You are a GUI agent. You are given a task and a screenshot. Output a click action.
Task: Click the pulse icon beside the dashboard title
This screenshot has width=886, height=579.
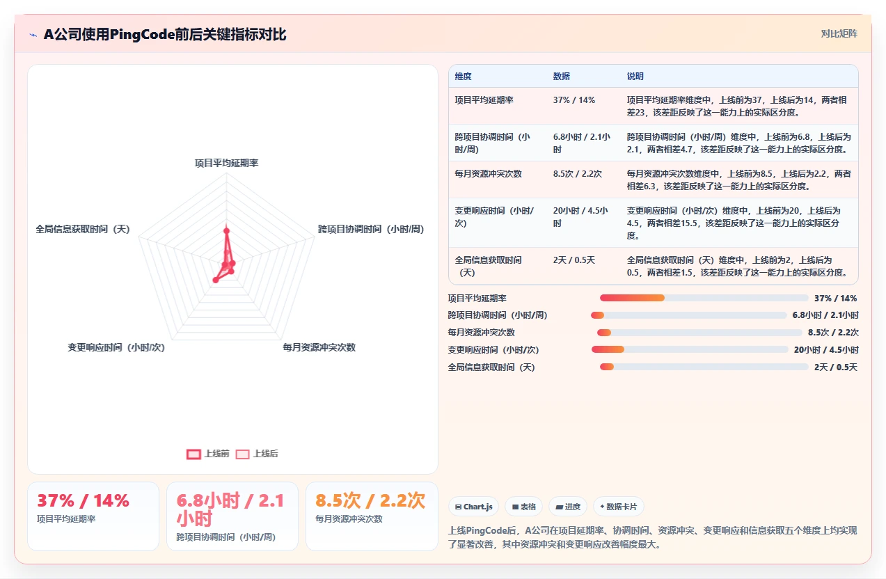33,34
